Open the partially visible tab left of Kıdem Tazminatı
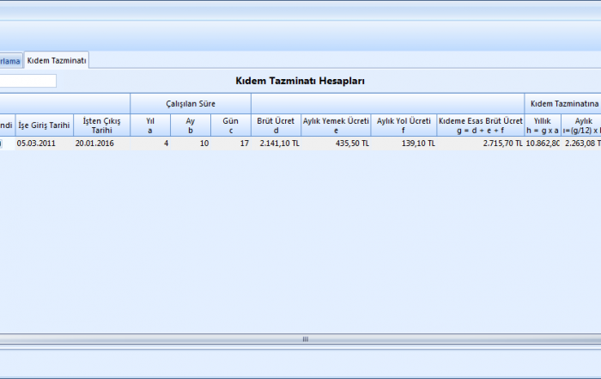Image resolution: width=601 pixels, height=379 pixels. click(x=10, y=61)
